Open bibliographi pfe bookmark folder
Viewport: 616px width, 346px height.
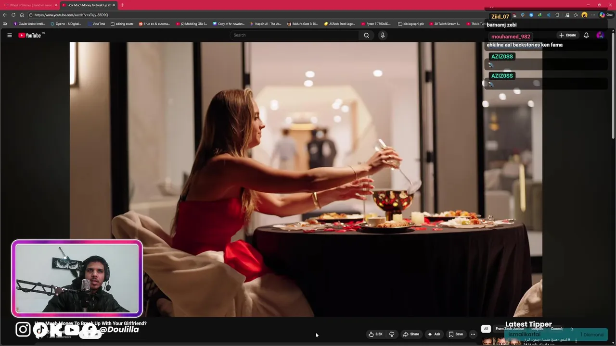(411, 24)
